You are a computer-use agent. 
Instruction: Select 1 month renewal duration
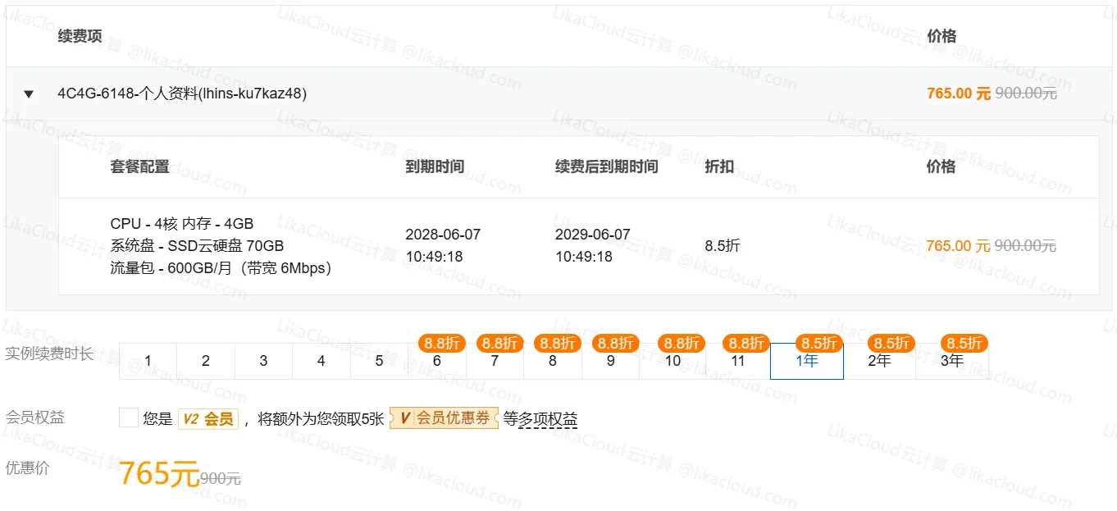(x=148, y=361)
